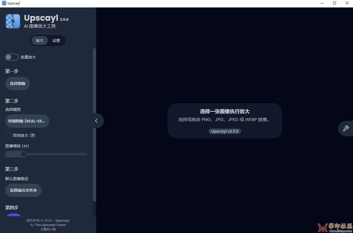
Task: Click the 默认图像路径 label
Action: pyautogui.click(x=17, y=179)
